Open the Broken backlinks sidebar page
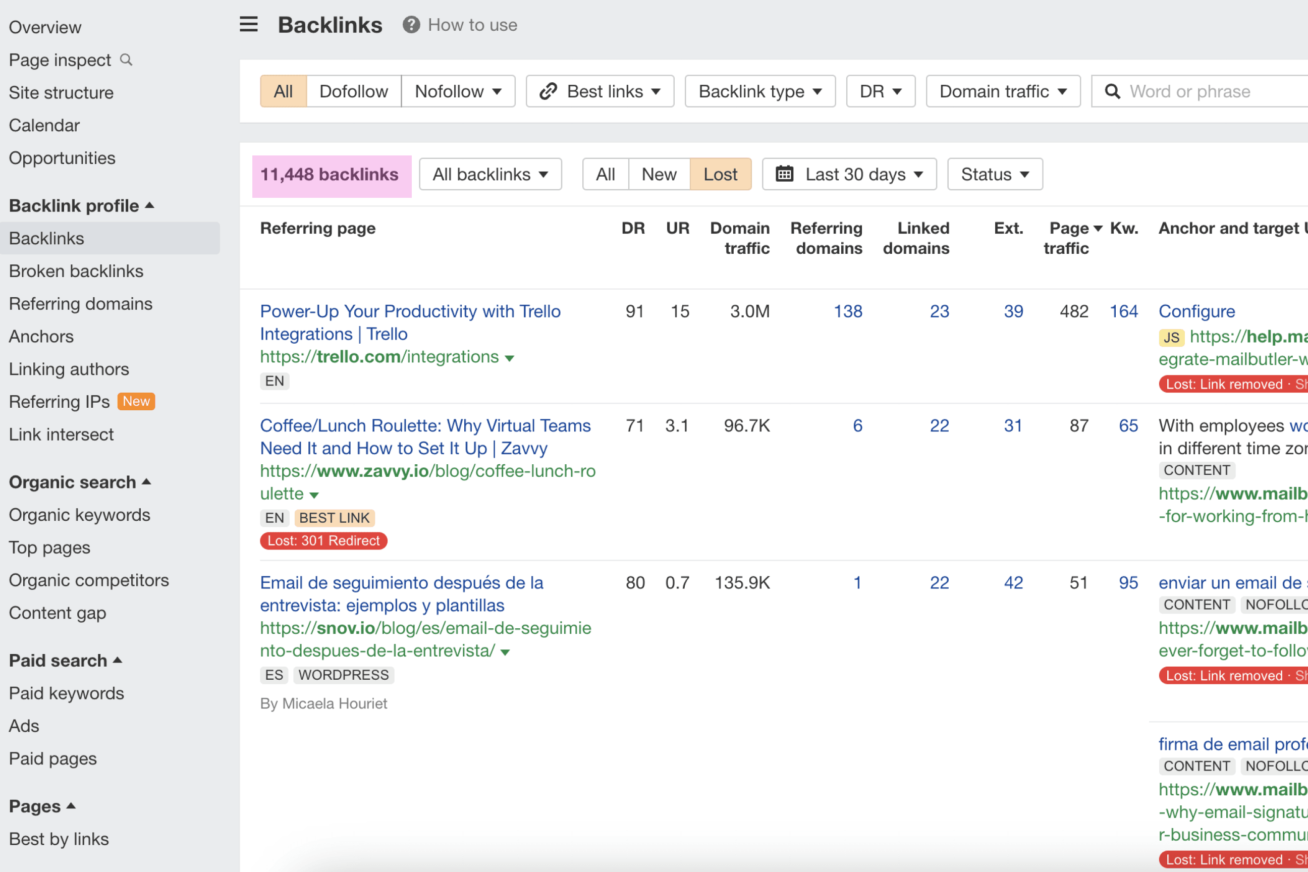Screen dimensions: 1308x872 tap(76, 271)
